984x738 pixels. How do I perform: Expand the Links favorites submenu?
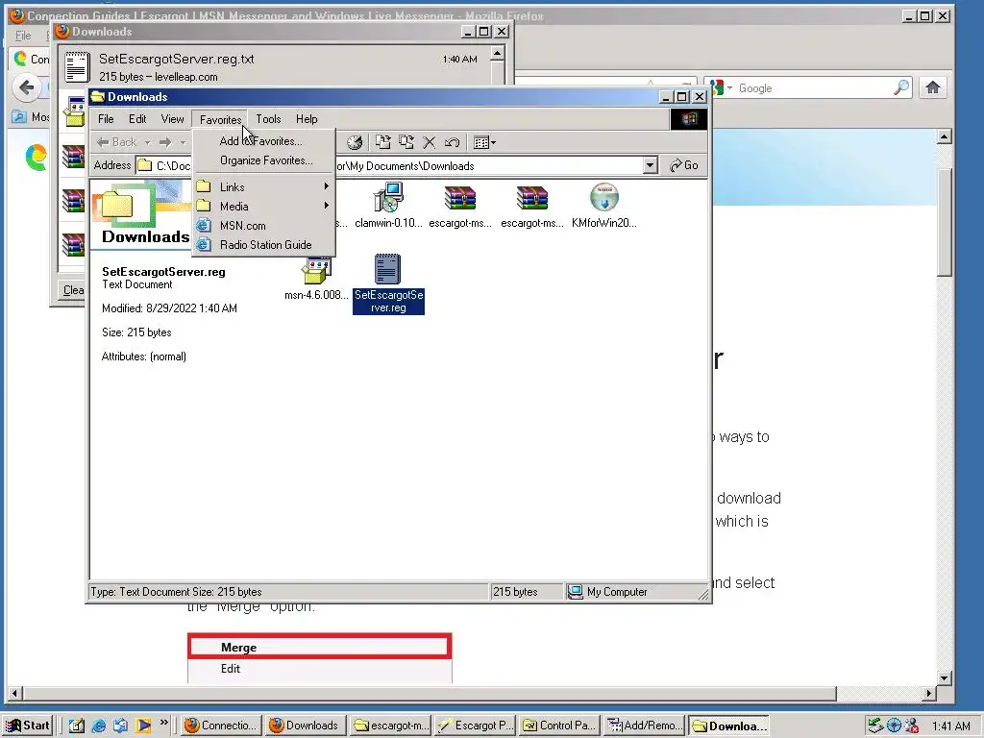point(263,187)
